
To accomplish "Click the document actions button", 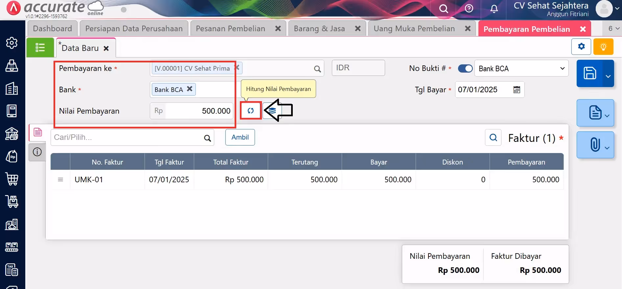I will point(595,113).
